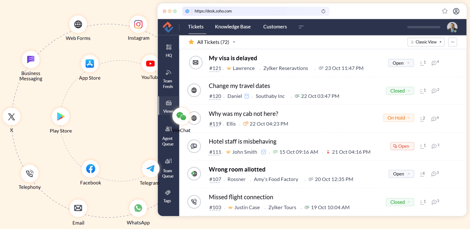Screen dimensions: 470x229
Task: Switch to the Knowledge Base tab
Action: [x=233, y=27]
